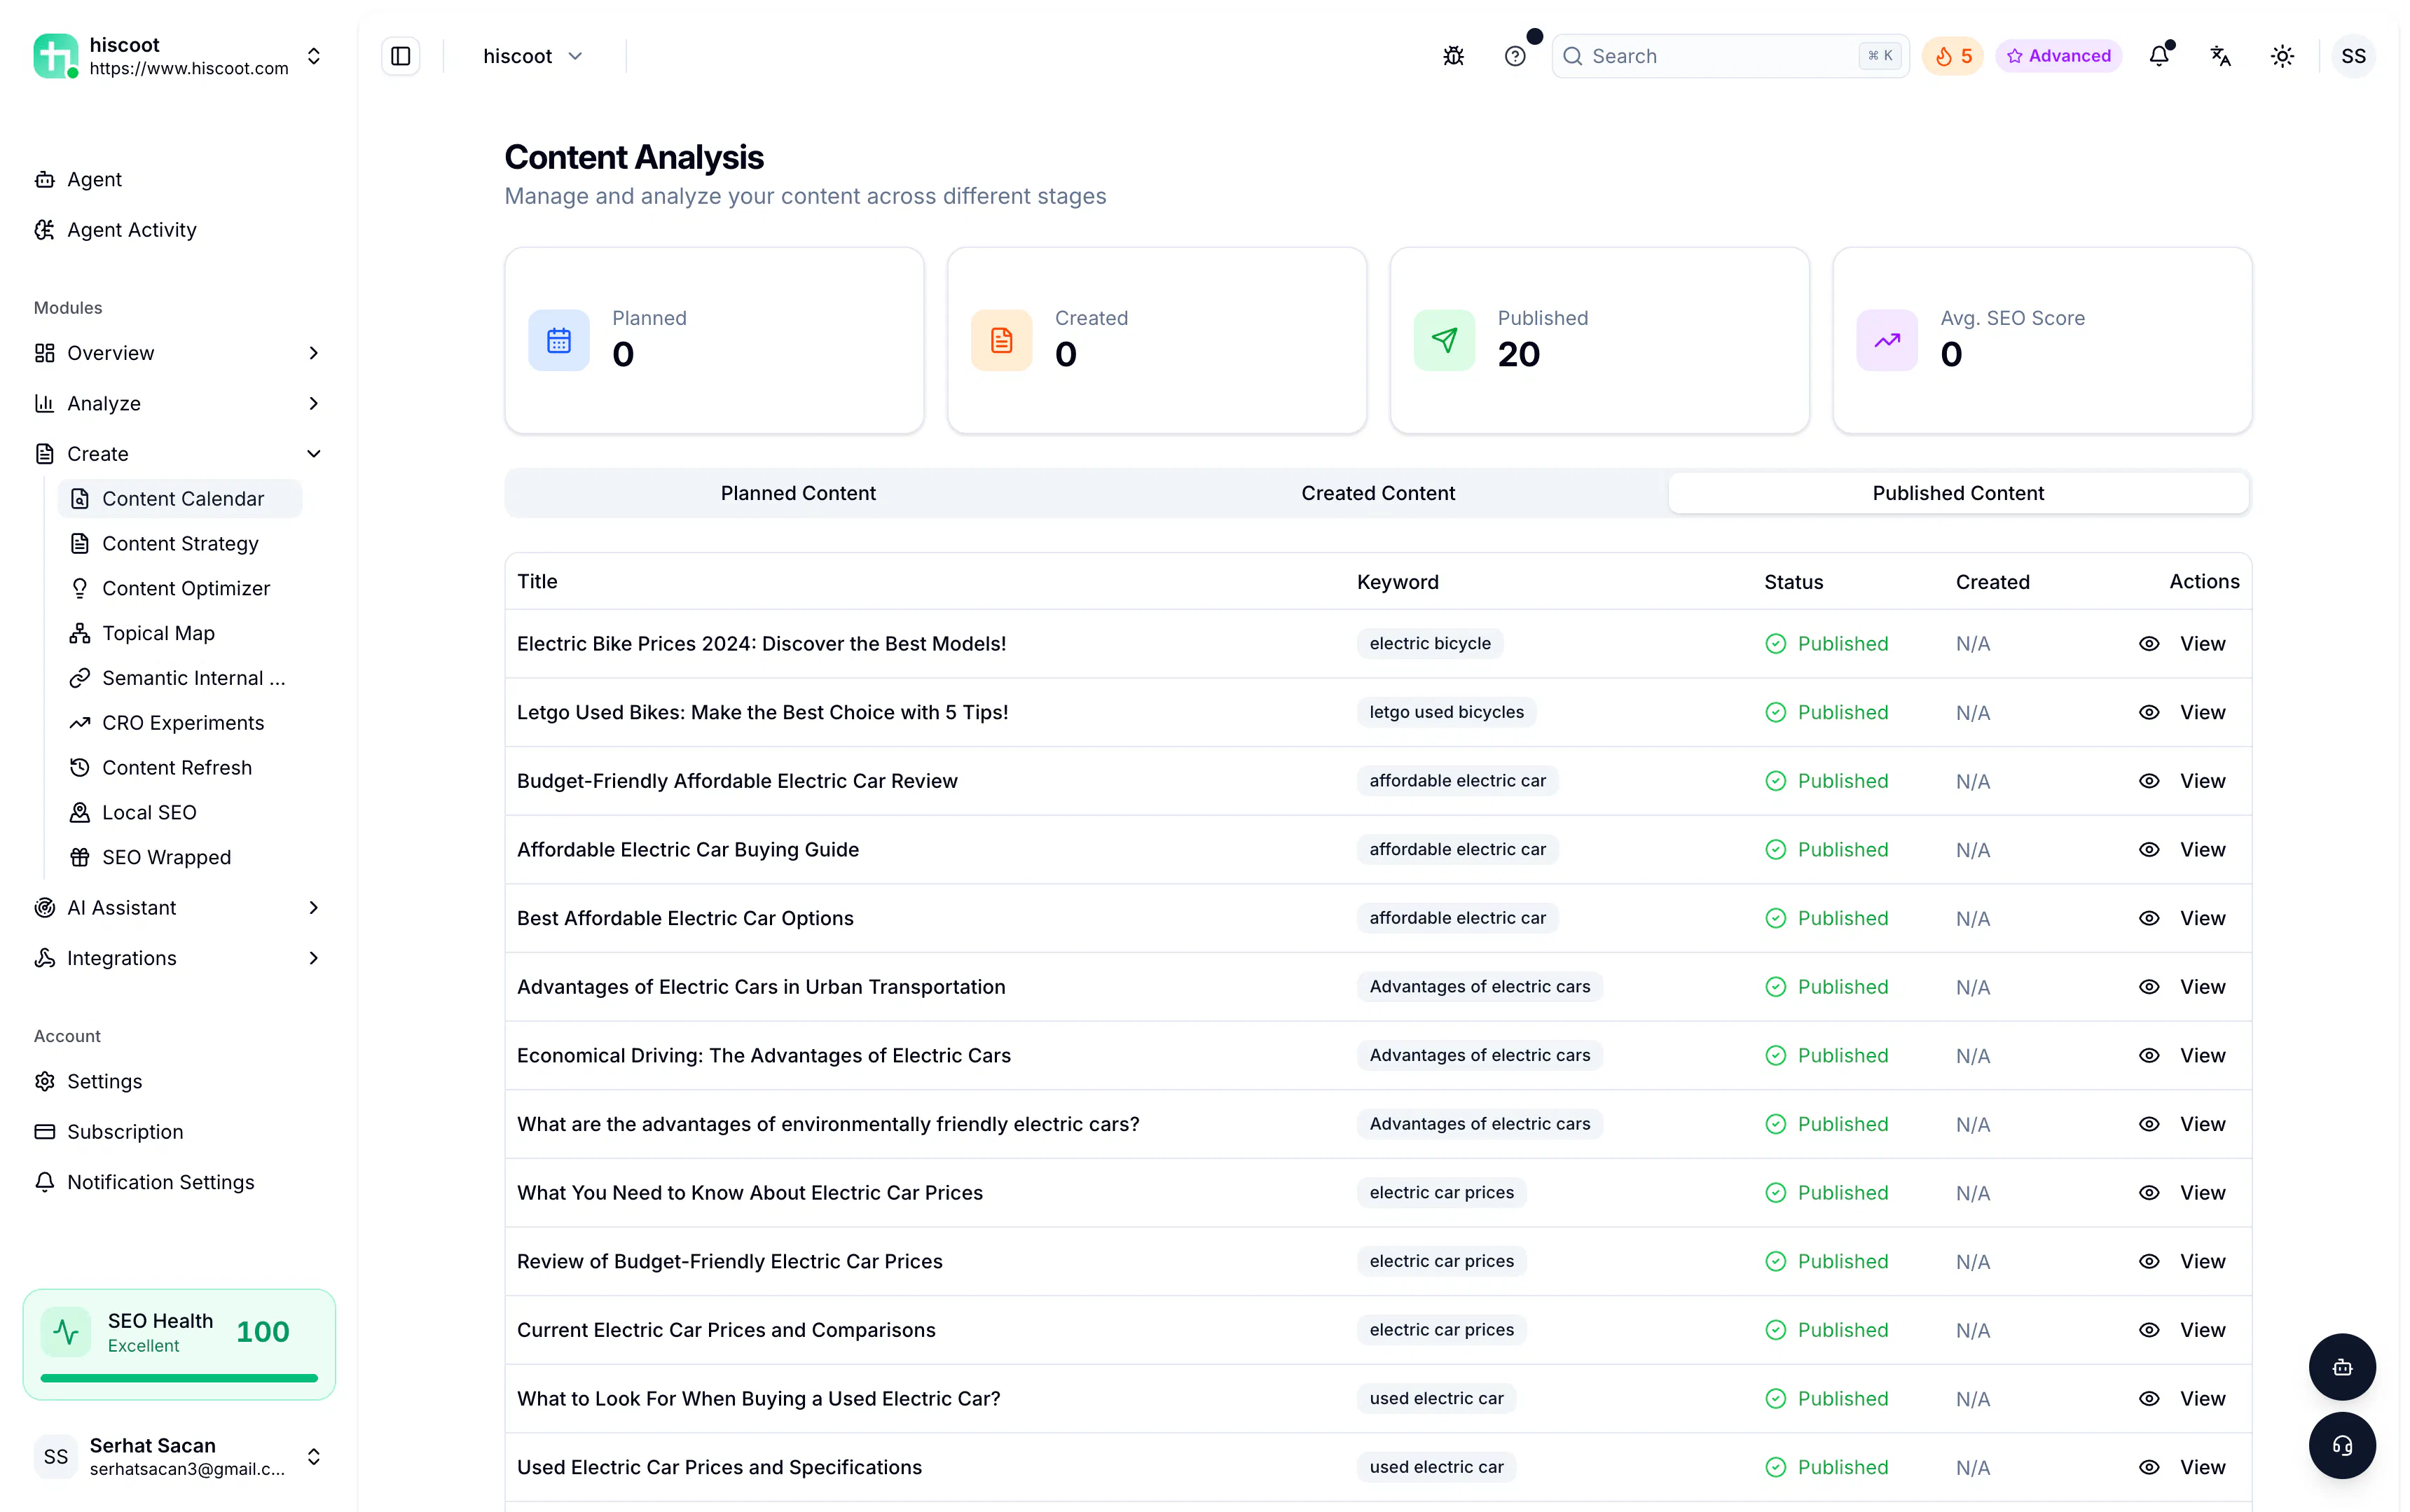Viewport: 2410px width, 1512px height.
Task: Select Published Content tab
Action: (1958, 493)
